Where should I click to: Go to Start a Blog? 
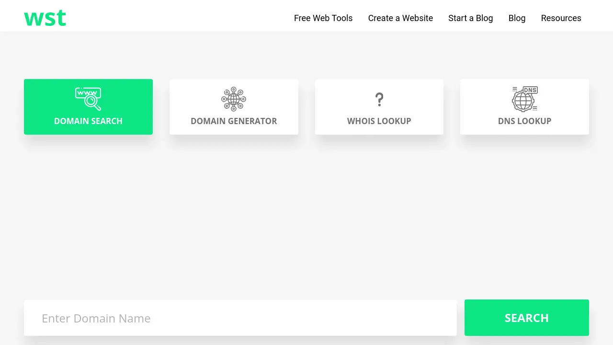[x=471, y=18]
